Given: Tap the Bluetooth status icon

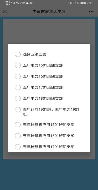Looking at the screenshot, I should click(78, 3).
